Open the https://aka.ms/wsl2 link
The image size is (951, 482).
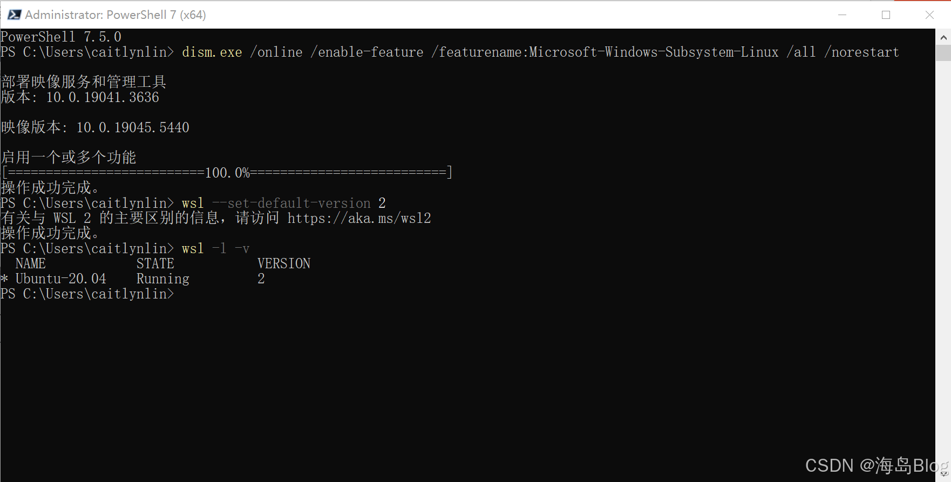point(359,218)
